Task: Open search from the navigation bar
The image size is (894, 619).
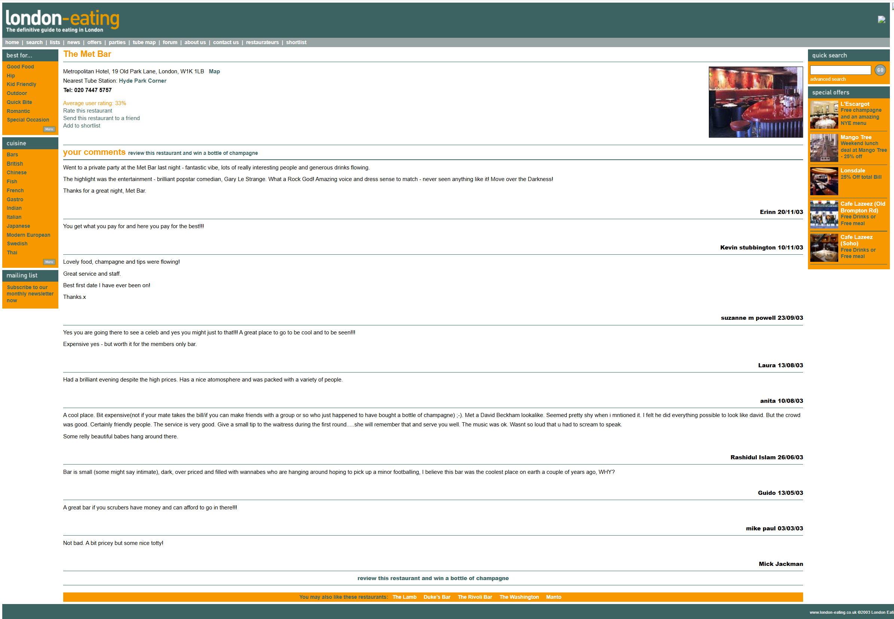Action: coord(34,42)
